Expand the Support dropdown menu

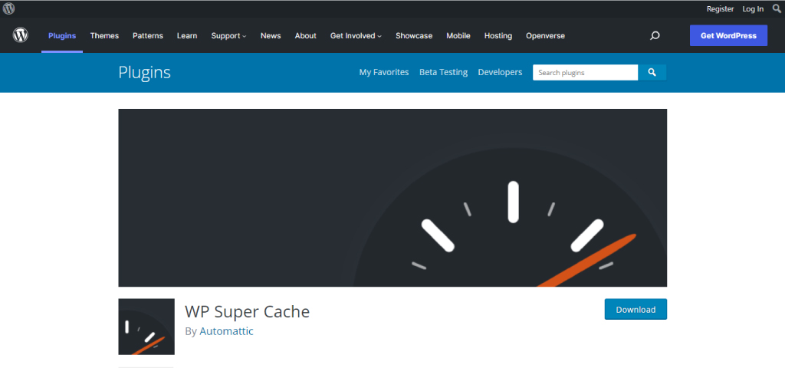pos(228,35)
